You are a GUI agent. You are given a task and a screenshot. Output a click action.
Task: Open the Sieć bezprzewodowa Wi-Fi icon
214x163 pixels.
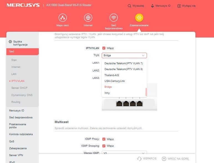[x=114, y=18]
